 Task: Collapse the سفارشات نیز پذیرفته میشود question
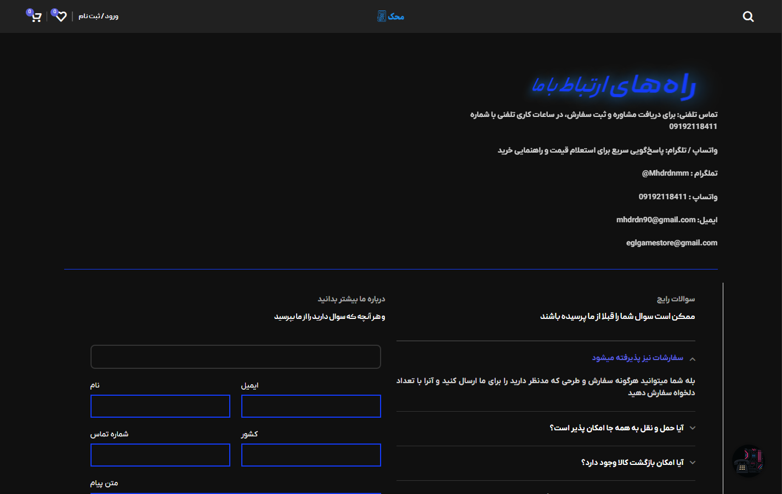click(637, 358)
